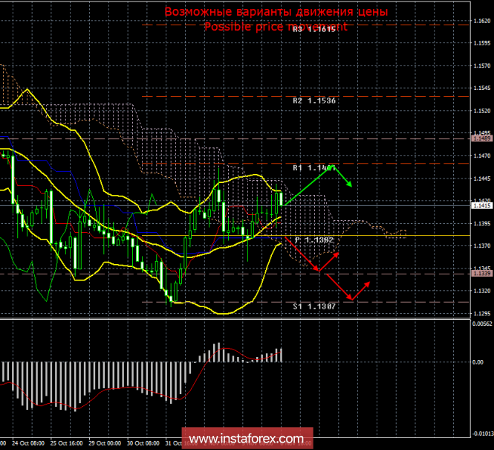Click the 1.1320 price axis value
Screen dimensions: 494x450
click(x=482, y=291)
